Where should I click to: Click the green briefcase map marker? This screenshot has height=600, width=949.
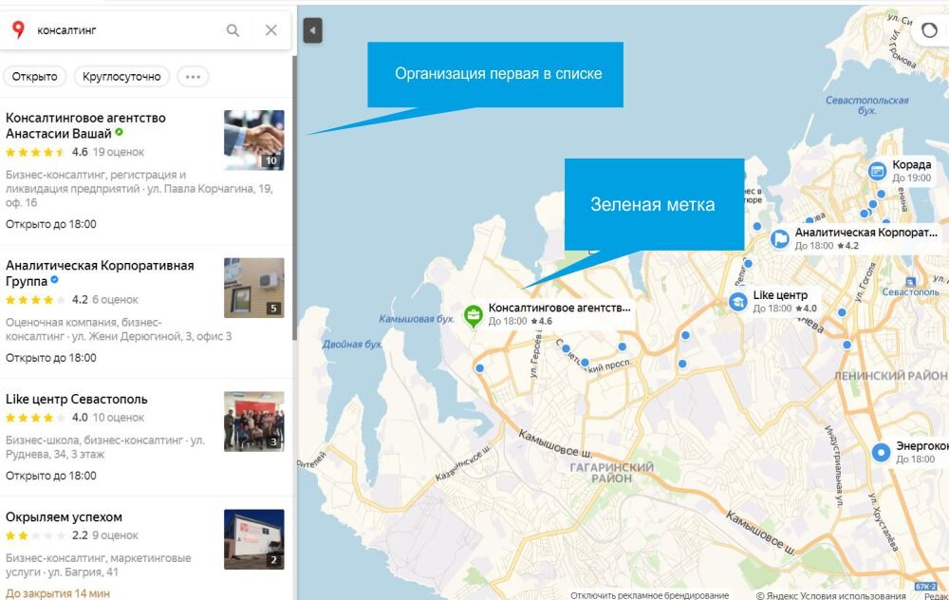(x=474, y=315)
